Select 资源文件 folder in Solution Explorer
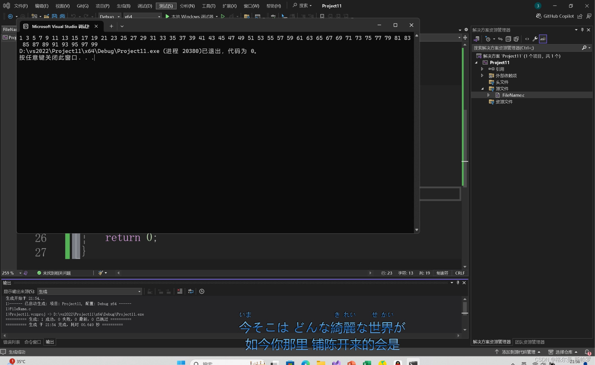 pyautogui.click(x=504, y=102)
